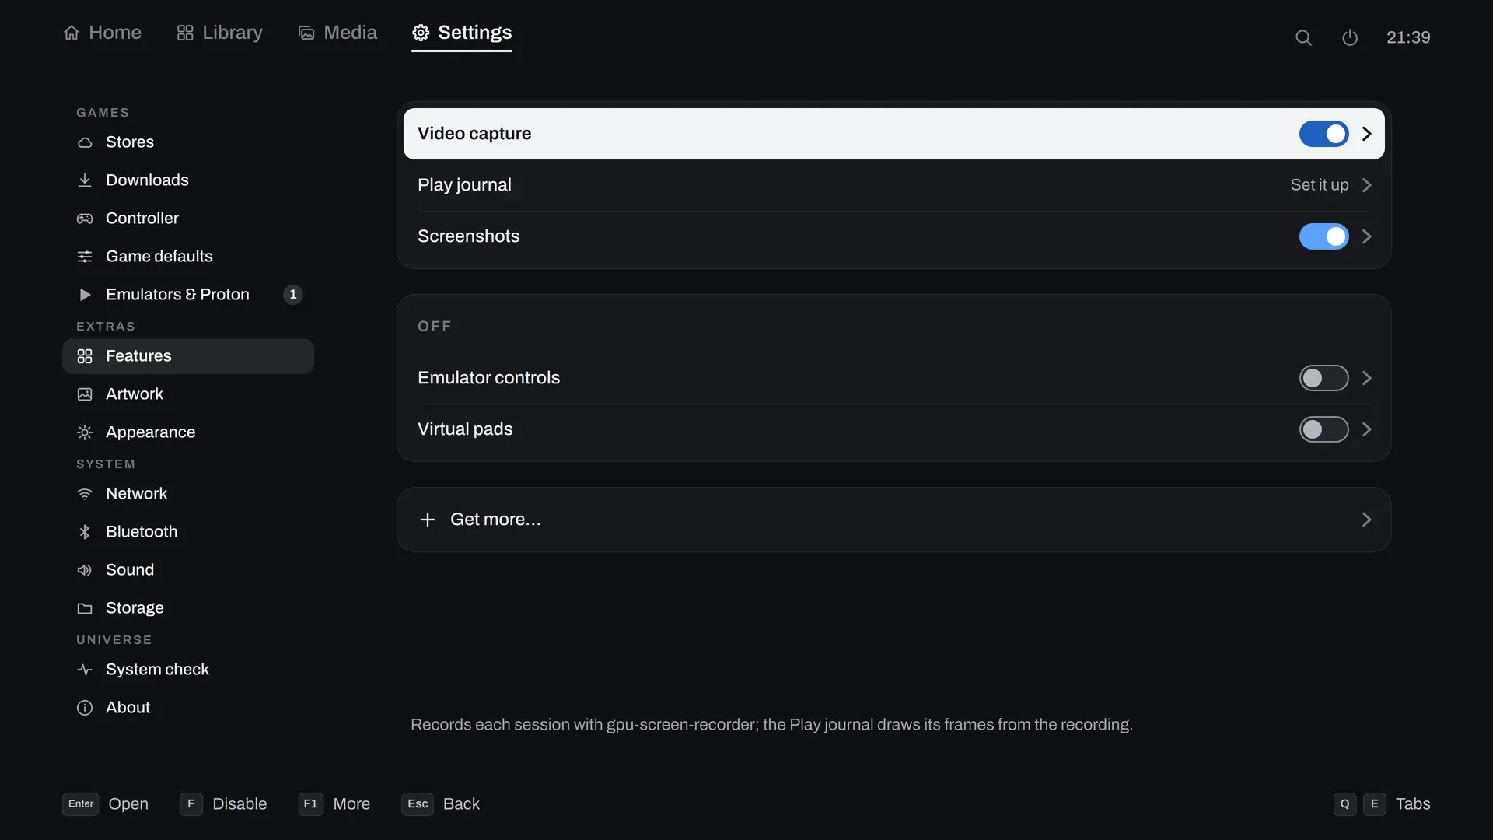Click the System check pulse icon
Screen dimensions: 1493x840
(85, 670)
